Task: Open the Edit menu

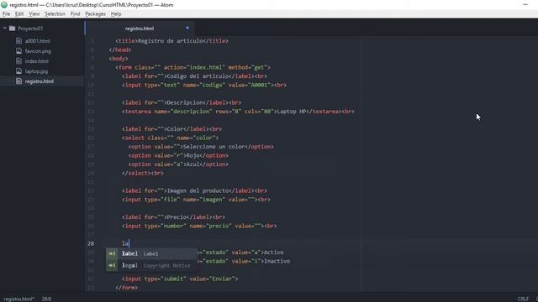Action: (19, 14)
